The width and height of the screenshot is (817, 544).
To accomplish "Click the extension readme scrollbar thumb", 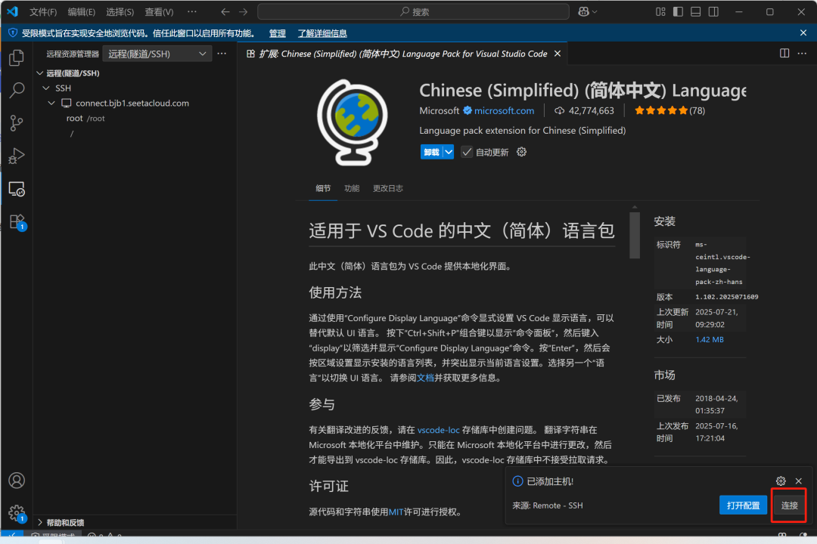I will click(635, 235).
